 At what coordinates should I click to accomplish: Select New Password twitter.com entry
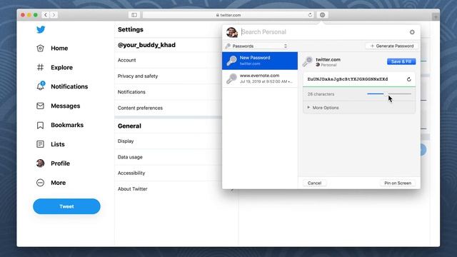pyautogui.click(x=260, y=61)
